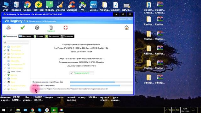Stop scanning with the gray stop icon

point(37,28)
